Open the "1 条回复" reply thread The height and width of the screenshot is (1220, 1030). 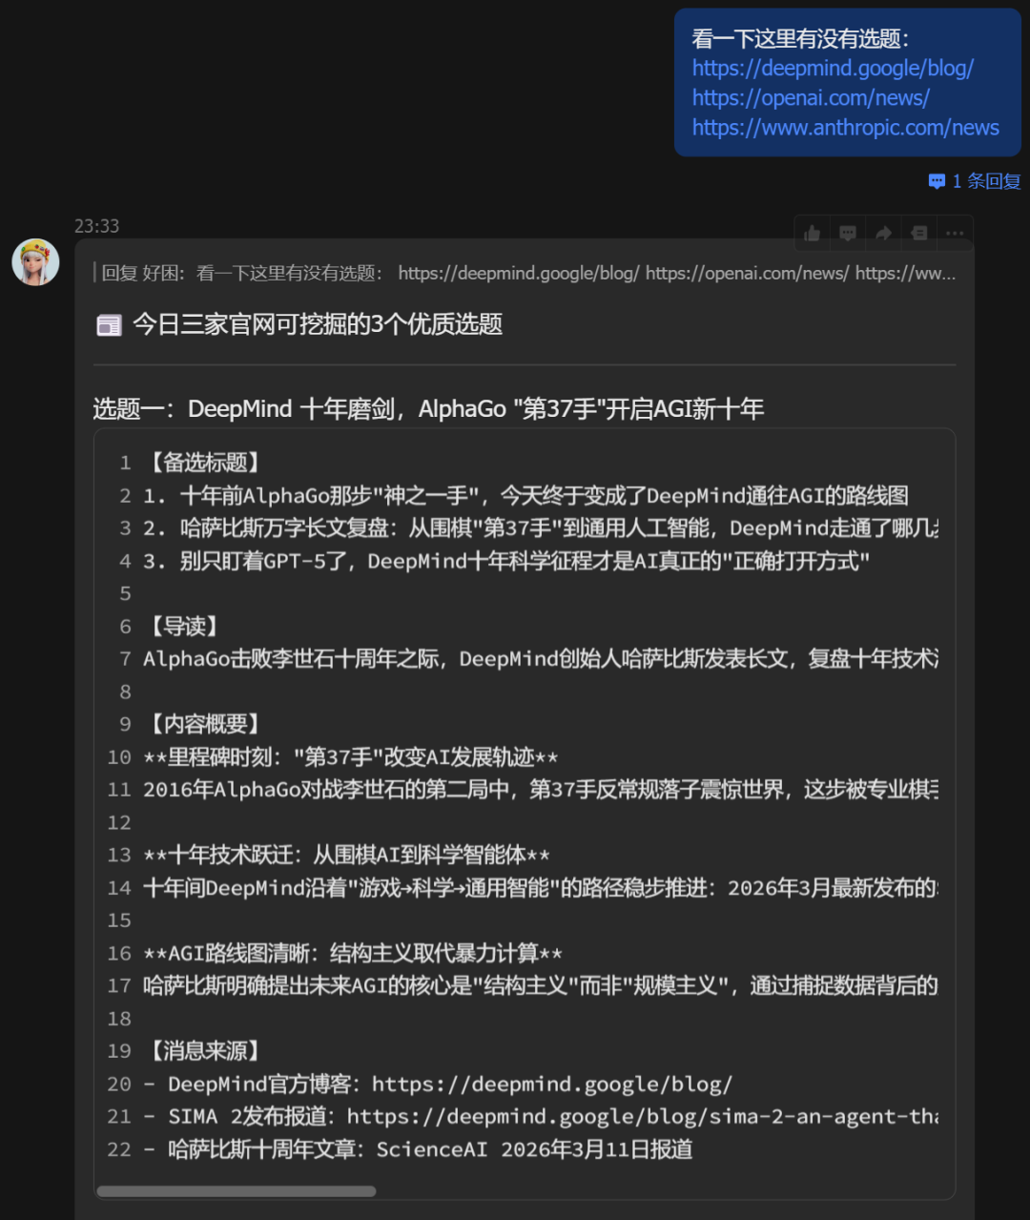(x=986, y=181)
